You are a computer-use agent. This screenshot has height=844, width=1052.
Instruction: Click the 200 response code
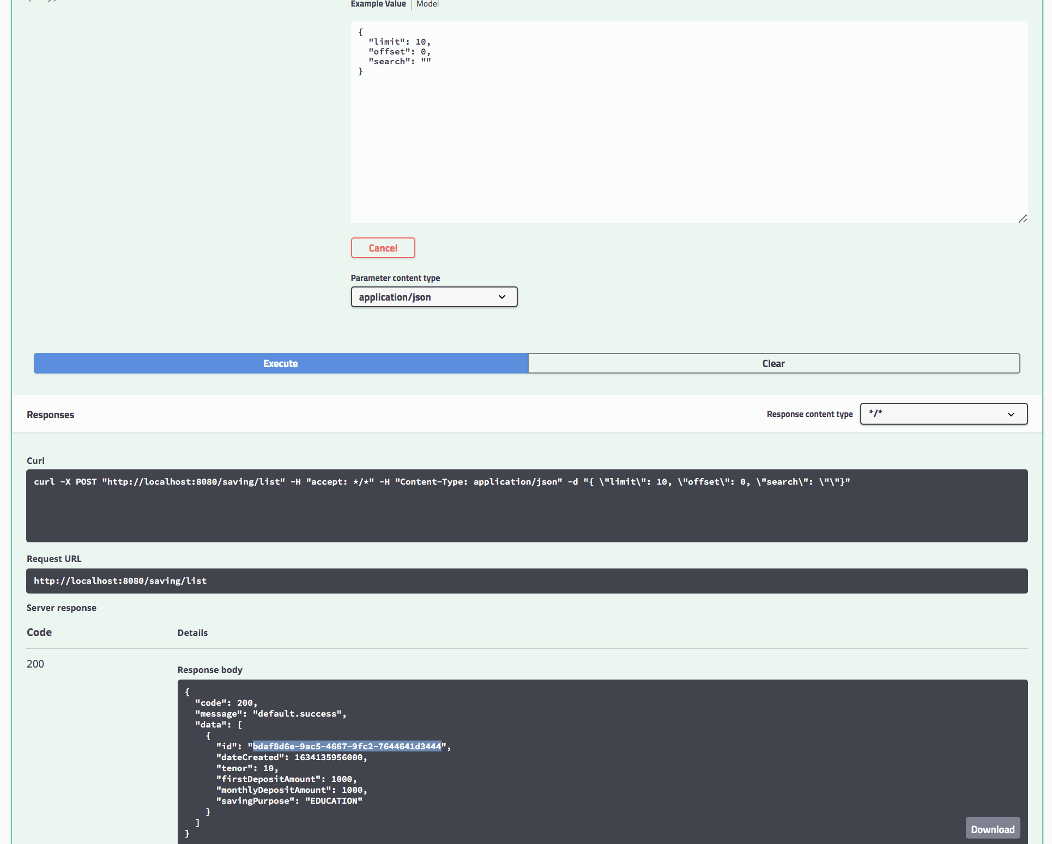tap(35, 664)
